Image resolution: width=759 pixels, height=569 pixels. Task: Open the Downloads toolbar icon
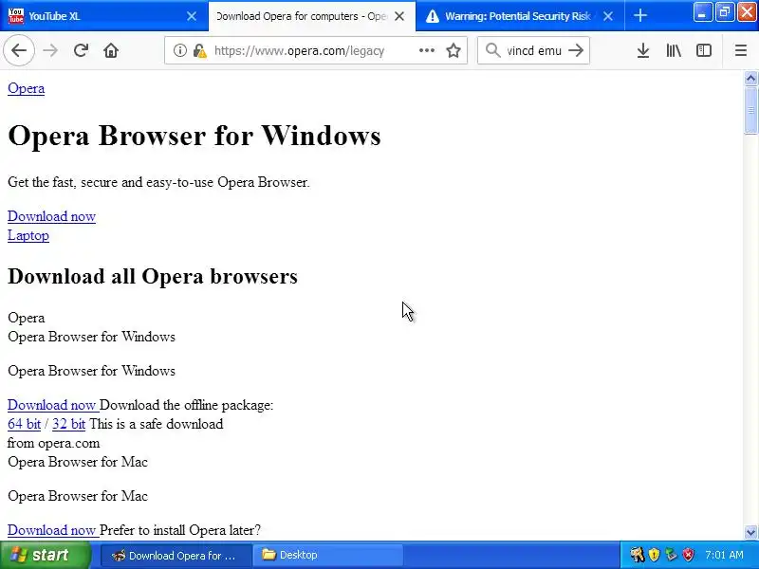(643, 50)
